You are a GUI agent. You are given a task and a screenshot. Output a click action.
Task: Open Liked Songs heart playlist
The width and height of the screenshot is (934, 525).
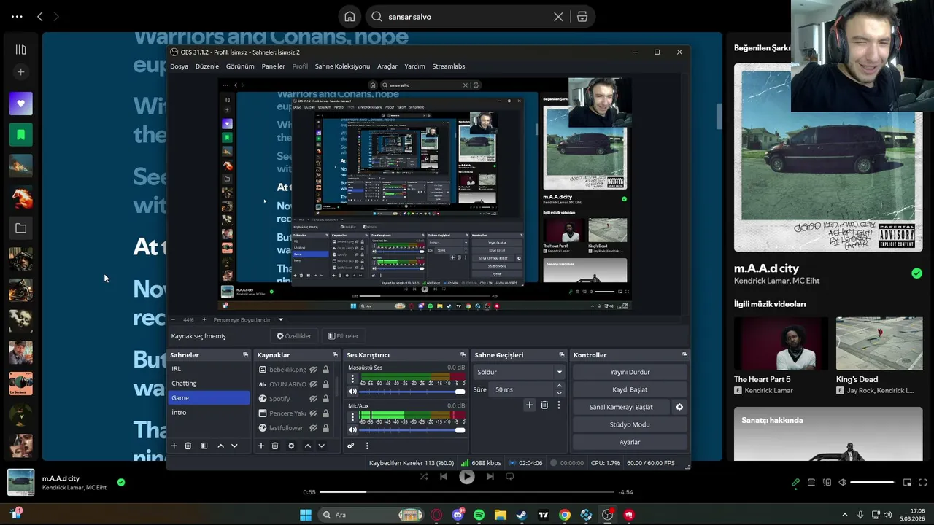click(x=20, y=104)
